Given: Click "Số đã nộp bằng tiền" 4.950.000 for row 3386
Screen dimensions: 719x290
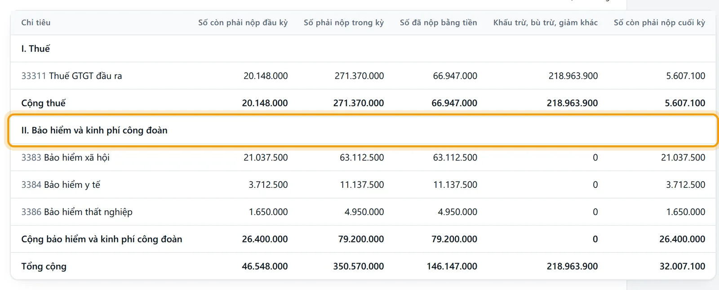Looking at the screenshot, I should tap(457, 212).
